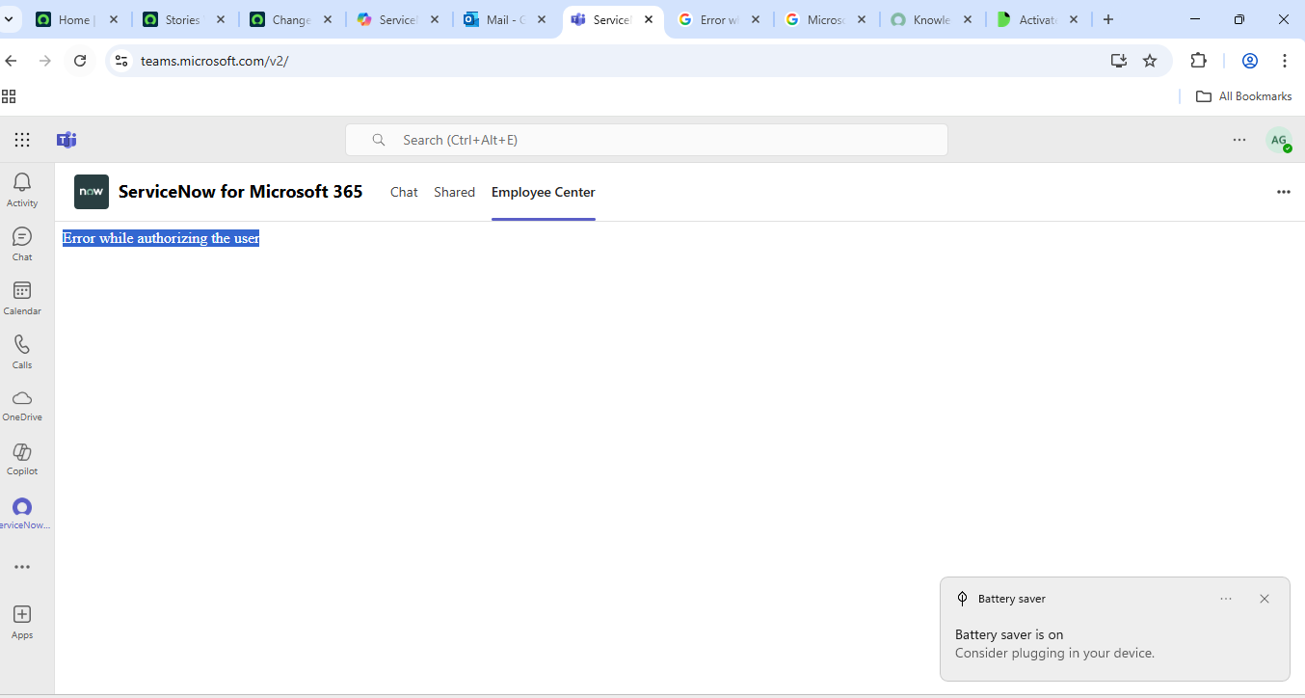This screenshot has width=1305, height=698.
Task: Reload the page in Chrome
Action: click(80, 61)
